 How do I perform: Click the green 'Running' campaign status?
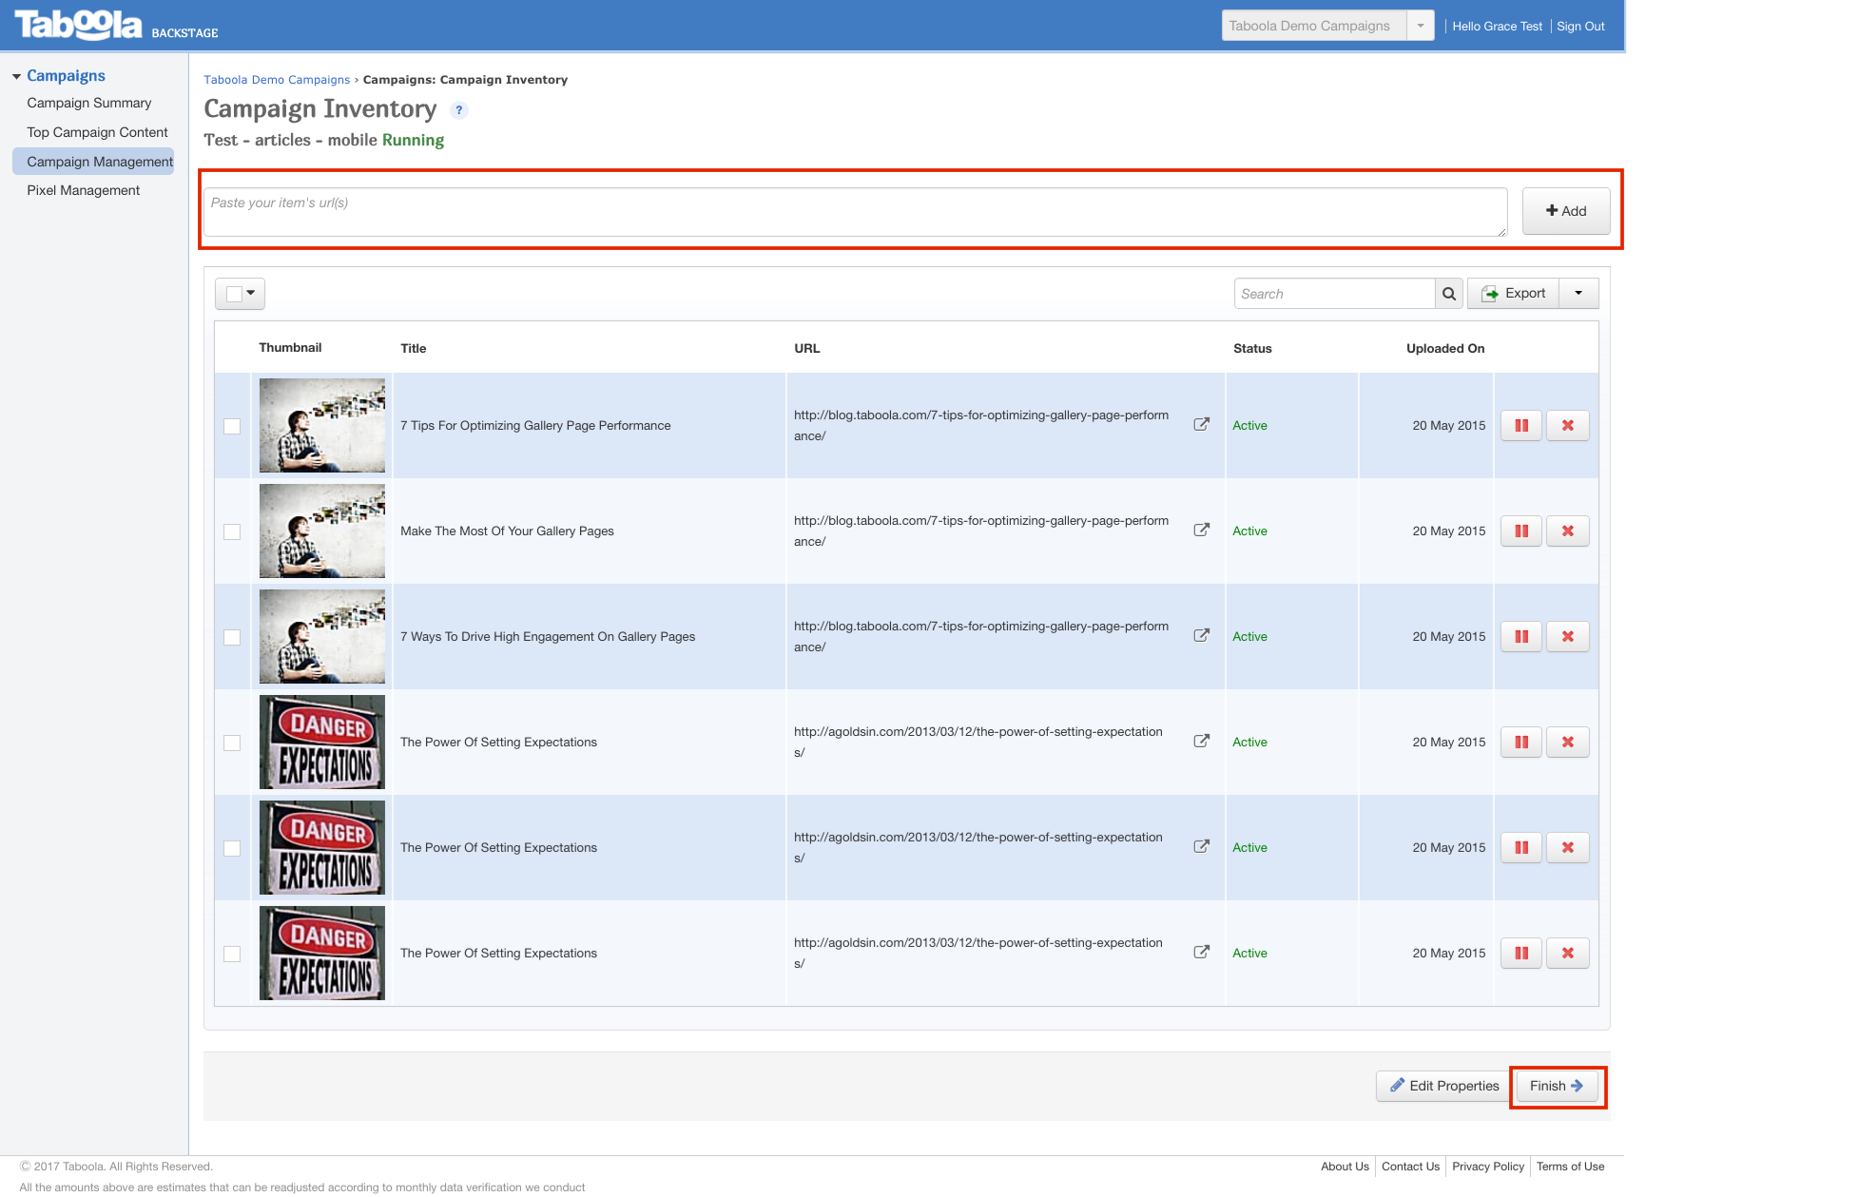coord(413,141)
